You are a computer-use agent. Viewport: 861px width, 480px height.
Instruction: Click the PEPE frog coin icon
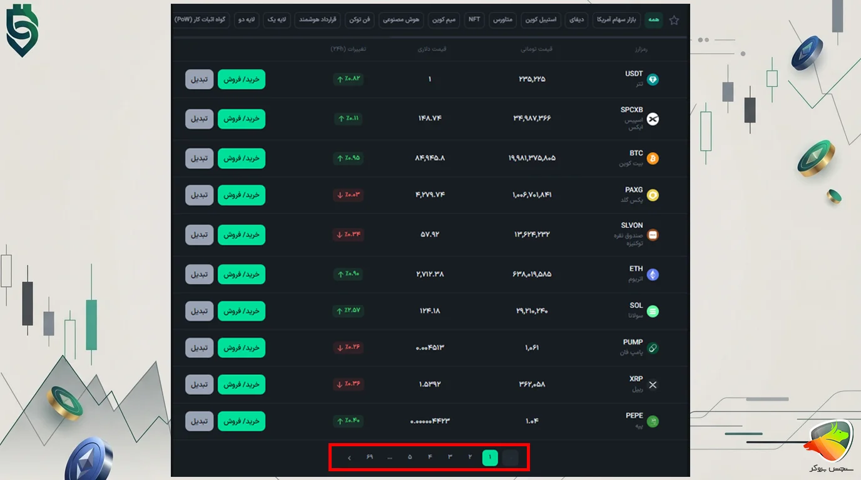(x=653, y=421)
